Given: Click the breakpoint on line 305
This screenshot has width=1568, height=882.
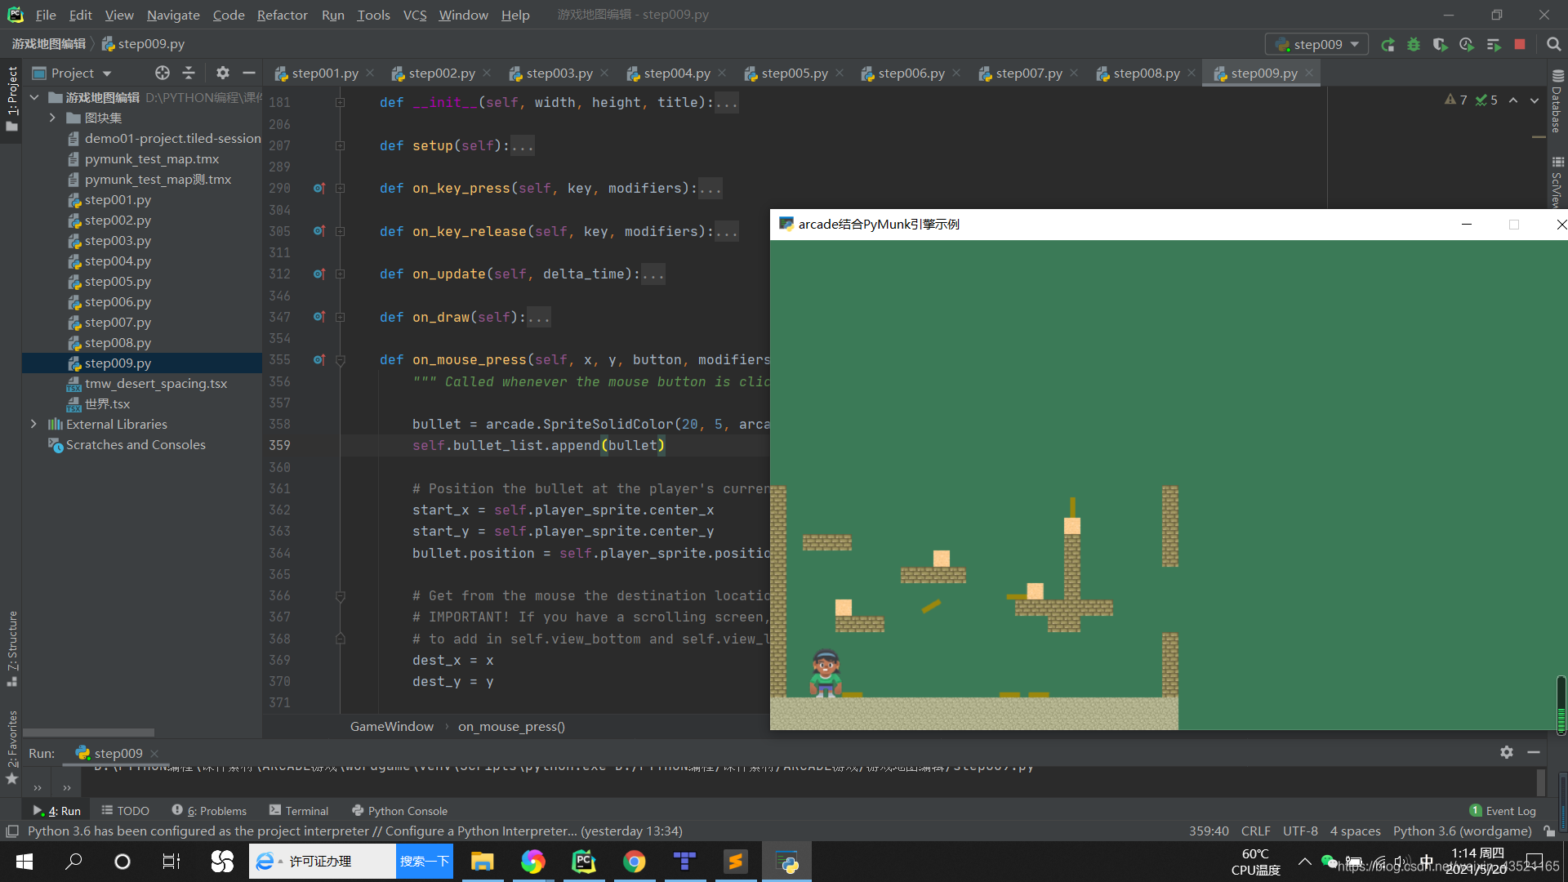Looking at the screenshot, I should pyautogui.click(x=315, y=230).
